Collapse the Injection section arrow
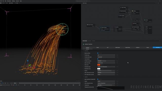The image size is (162, 91). (84, 77)
